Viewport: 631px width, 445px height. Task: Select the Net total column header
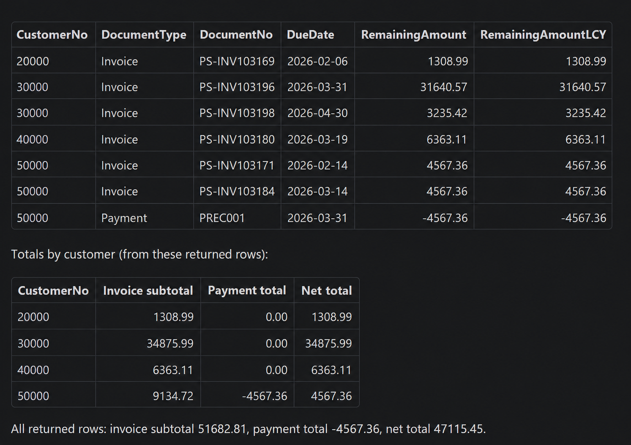click(326, 290)
